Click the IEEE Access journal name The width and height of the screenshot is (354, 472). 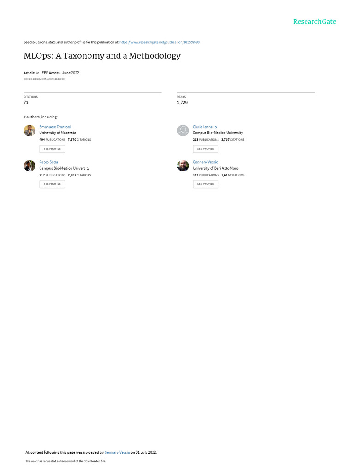50,73
